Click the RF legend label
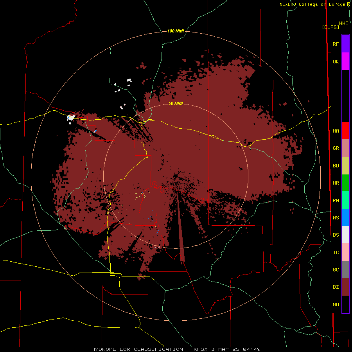 (x=336, y=44)
